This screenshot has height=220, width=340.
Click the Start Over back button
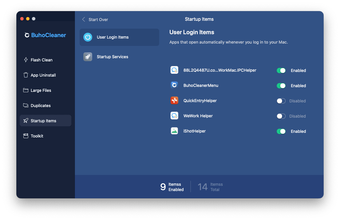[95, 19]
